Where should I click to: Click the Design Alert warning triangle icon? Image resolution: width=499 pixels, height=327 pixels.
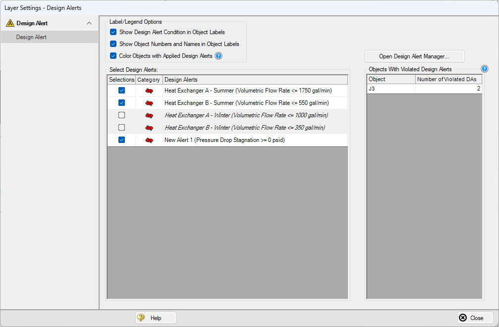[x=10, y=23]
